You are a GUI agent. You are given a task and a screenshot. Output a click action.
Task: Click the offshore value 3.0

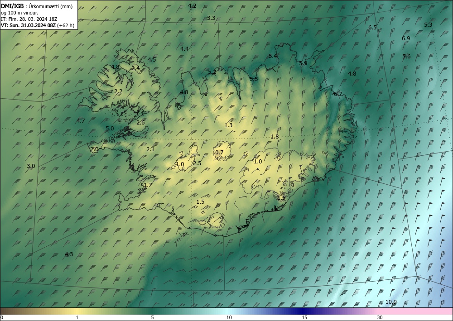coord(31,166)
